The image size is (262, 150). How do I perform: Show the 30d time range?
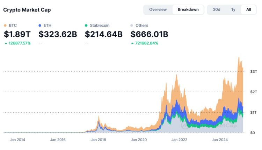(216, 9)
